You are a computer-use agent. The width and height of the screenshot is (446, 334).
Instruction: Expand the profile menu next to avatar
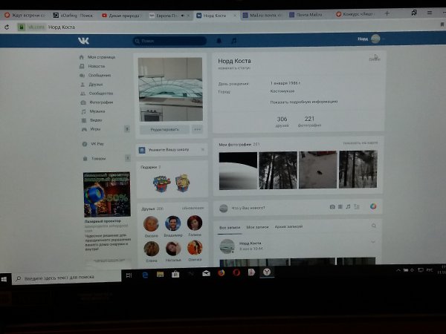[x=384, y=39]
